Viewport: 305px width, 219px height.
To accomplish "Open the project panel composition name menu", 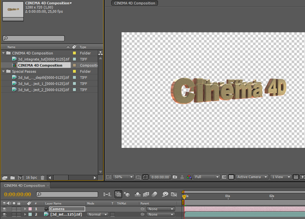I will pos(48,3).
